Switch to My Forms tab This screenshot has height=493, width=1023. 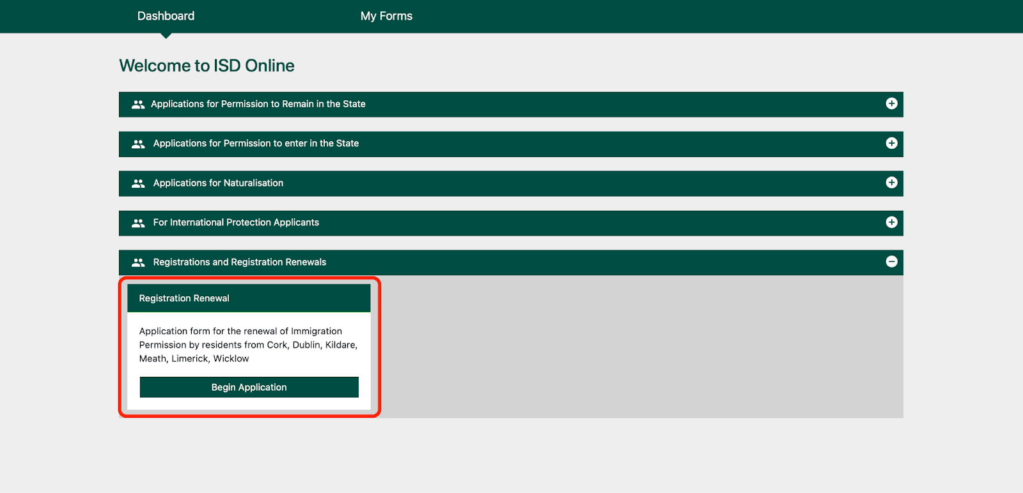point(386,16)
